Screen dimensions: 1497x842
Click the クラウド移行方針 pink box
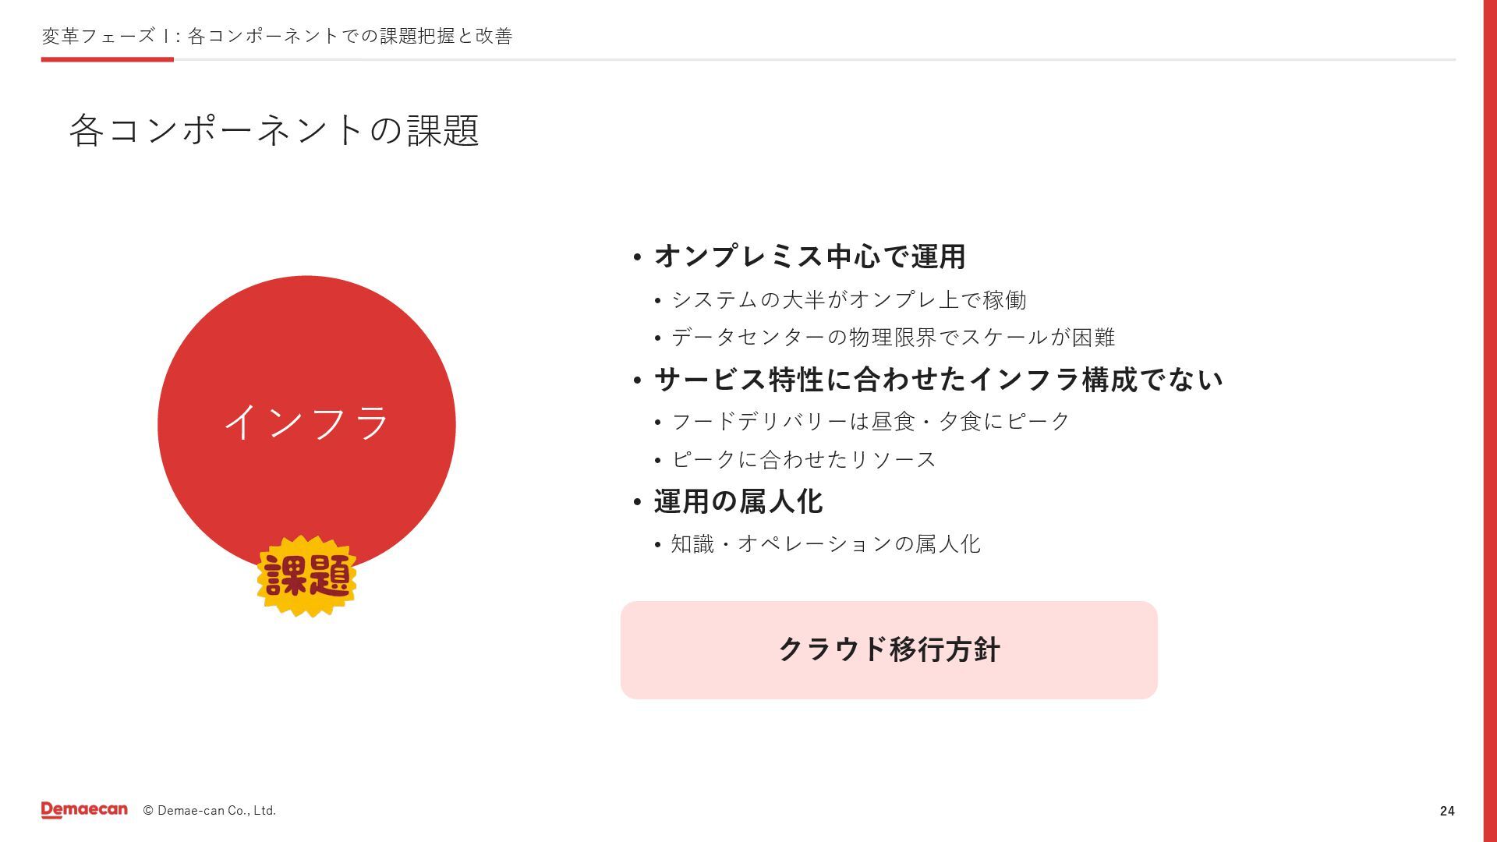[889, 649]
